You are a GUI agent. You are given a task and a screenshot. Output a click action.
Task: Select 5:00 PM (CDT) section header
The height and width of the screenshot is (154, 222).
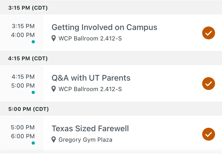(111, 109)
